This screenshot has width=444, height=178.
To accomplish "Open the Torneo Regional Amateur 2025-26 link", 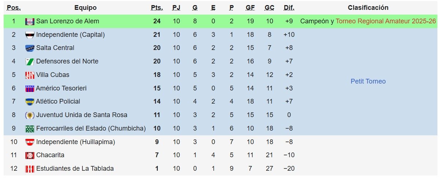I will point(386,22).
